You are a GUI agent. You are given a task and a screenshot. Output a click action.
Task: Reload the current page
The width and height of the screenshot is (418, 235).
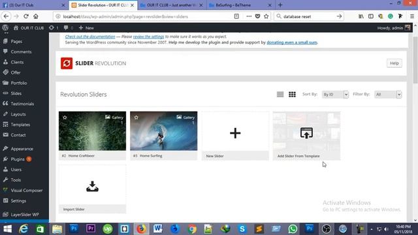26,16
